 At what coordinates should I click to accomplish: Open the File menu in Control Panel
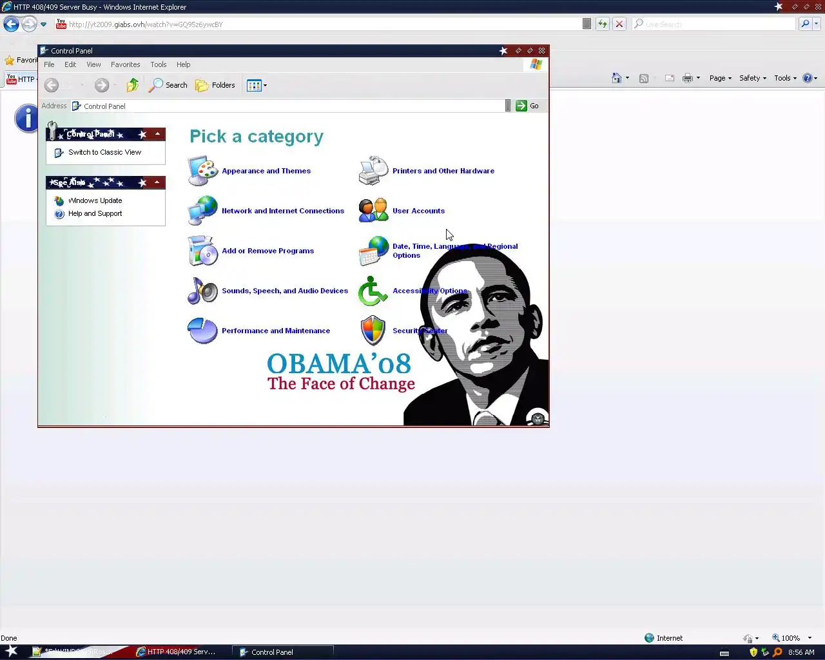49,64
